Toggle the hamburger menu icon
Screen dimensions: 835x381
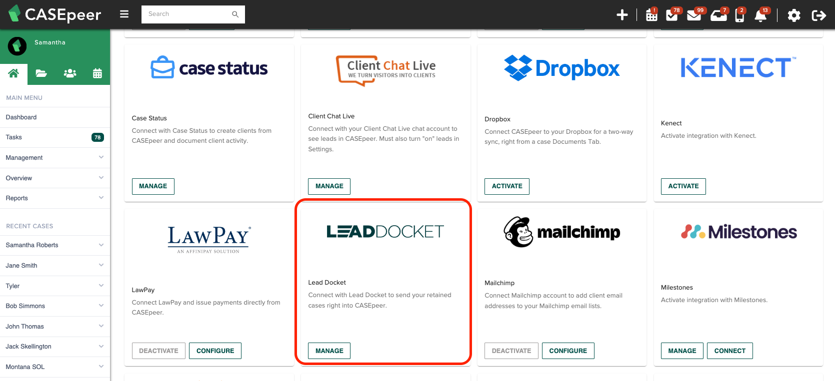tap(124, 14)
